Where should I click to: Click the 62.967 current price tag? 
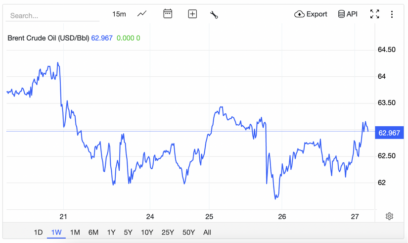pos(389,133)
